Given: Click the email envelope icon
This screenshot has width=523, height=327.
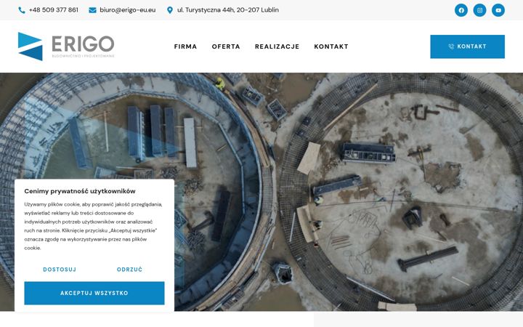Looking at the screenshot, I should [x=92, y=10].
